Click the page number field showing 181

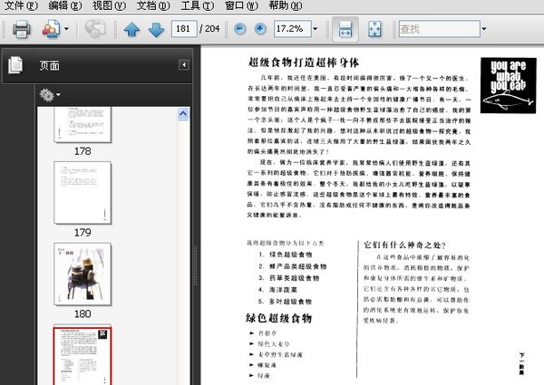pos(182,29)
